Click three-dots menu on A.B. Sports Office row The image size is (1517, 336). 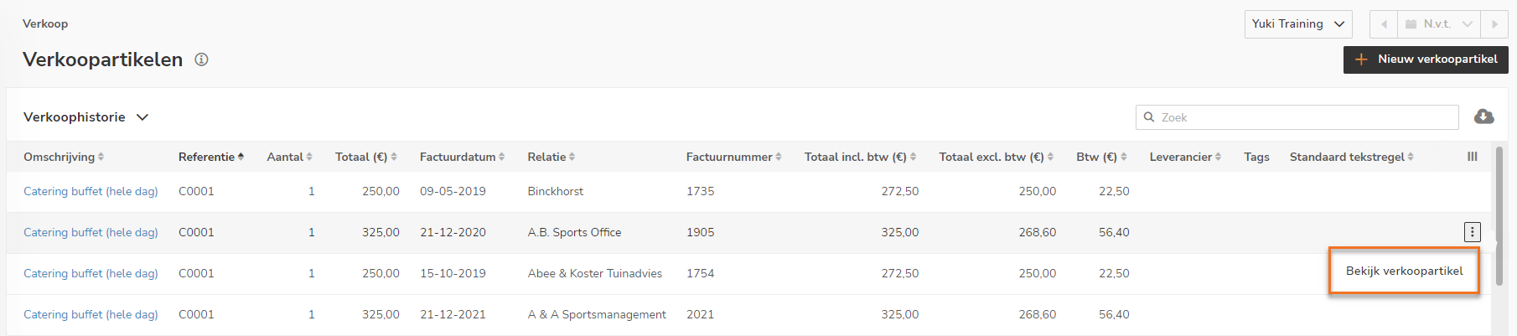click(x=1472, y=232)
